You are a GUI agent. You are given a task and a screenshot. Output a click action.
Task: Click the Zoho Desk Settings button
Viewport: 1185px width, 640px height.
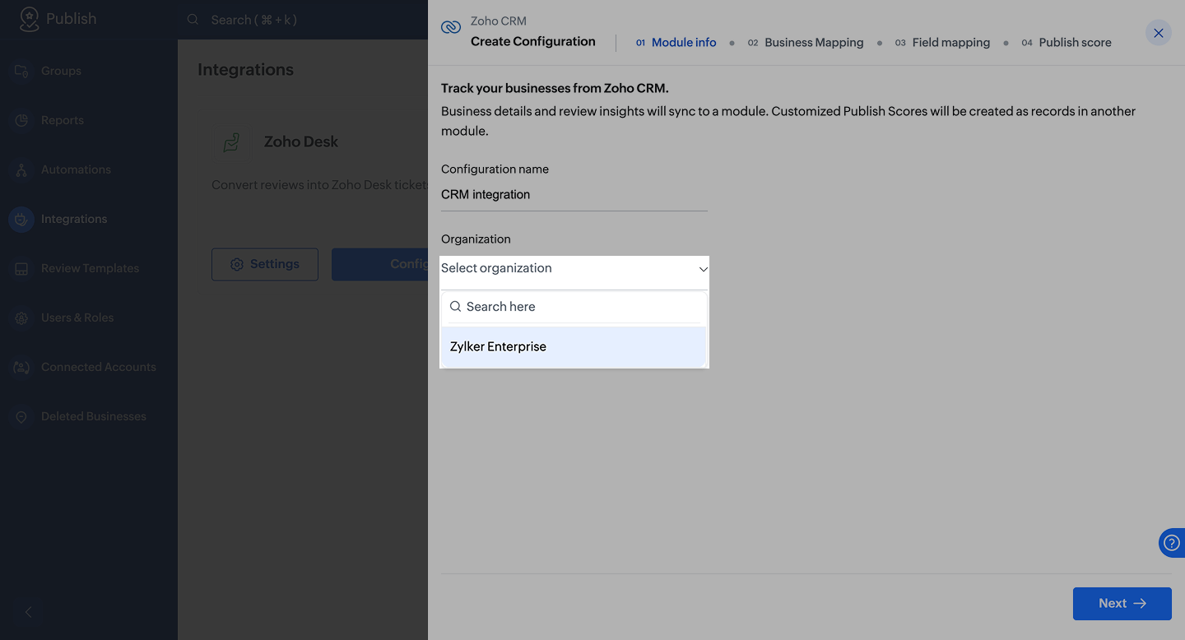pyautogui.click(x=265, y=264)
